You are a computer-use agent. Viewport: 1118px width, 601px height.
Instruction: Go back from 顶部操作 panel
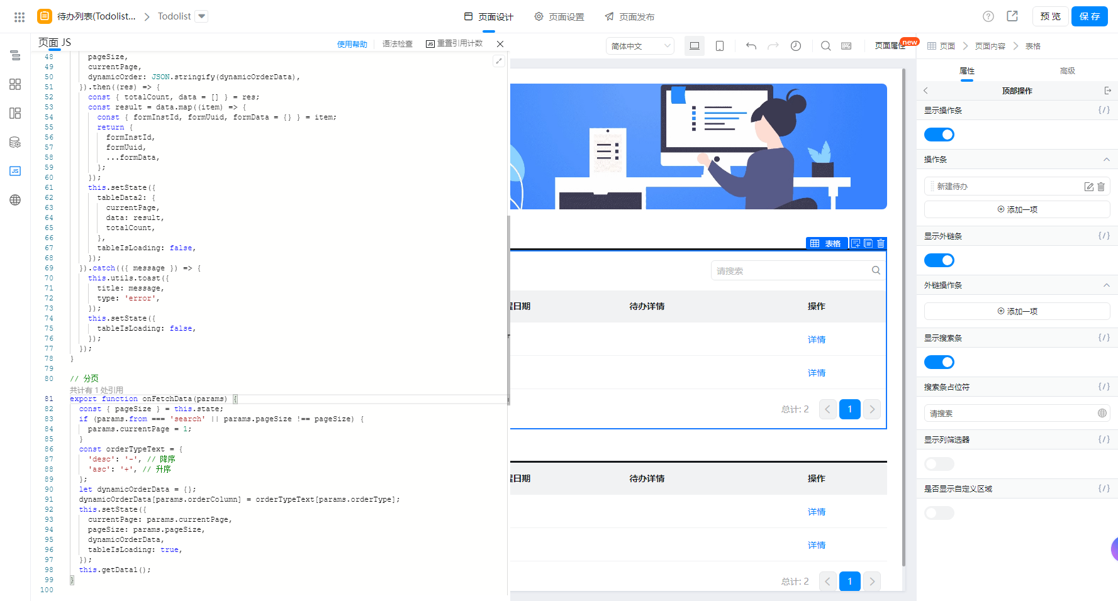coord(926,91)
